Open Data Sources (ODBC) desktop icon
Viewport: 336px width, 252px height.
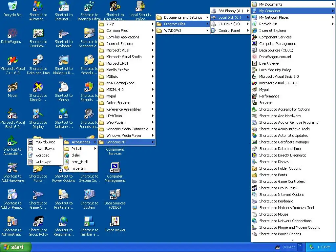(x=115, y=200)
